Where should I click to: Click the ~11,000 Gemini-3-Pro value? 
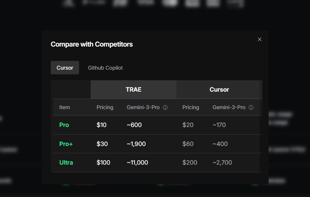[x=137, y=162]
